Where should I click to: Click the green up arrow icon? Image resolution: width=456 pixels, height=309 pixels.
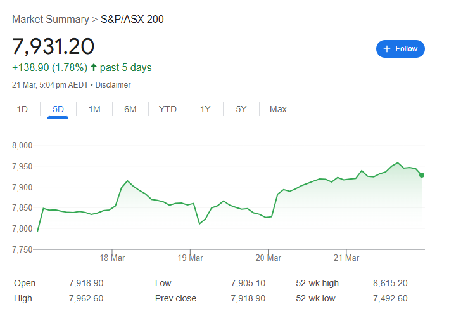tap(93, 67)
